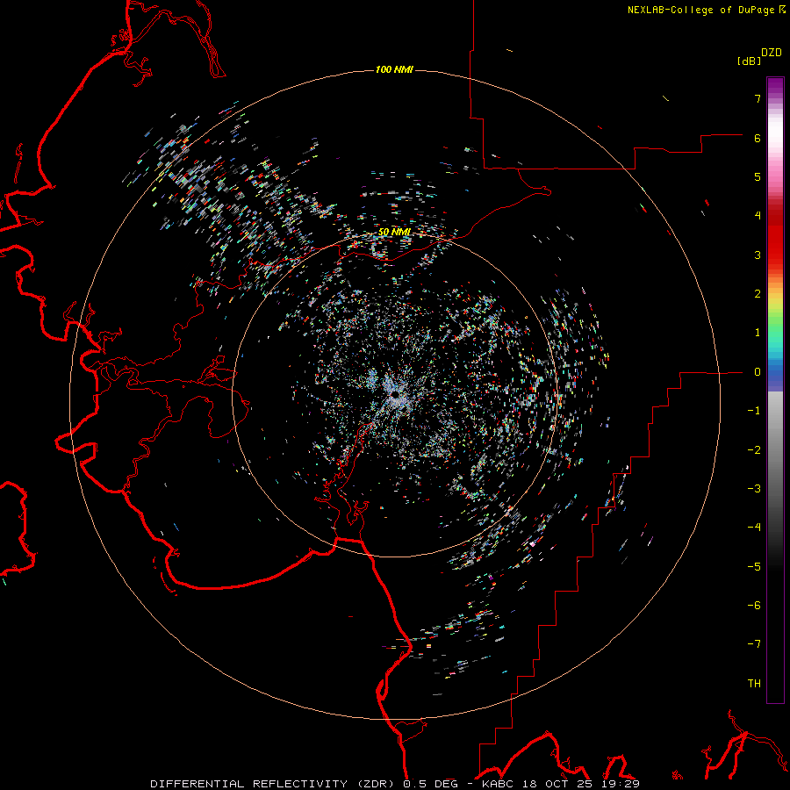
Task: Click the 18 OCT 25 date text
Action: 557,784
